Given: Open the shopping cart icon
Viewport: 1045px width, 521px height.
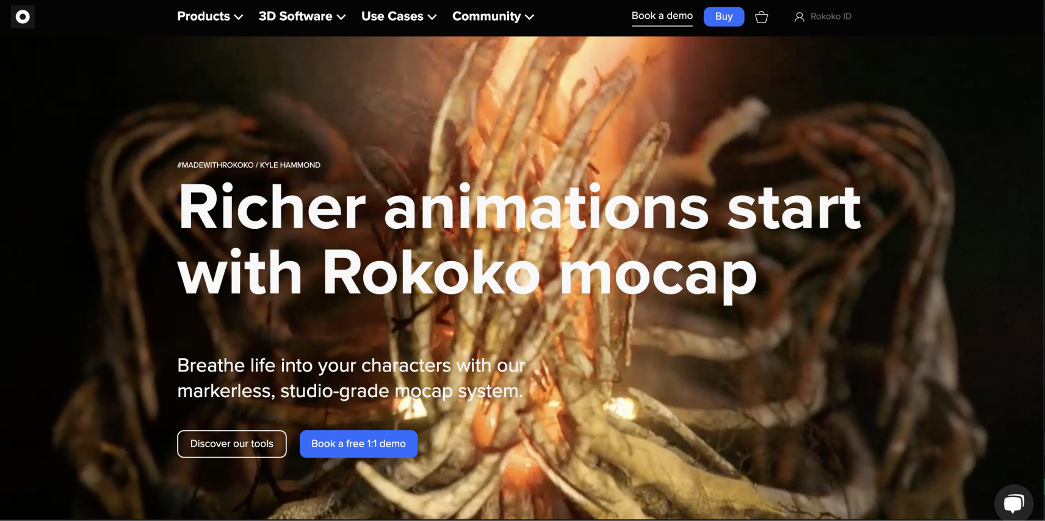Looking at the screenshot, I should coord(761,17).
